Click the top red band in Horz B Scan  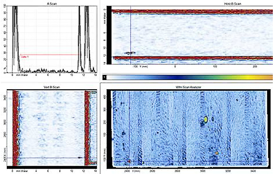[191, 12]
